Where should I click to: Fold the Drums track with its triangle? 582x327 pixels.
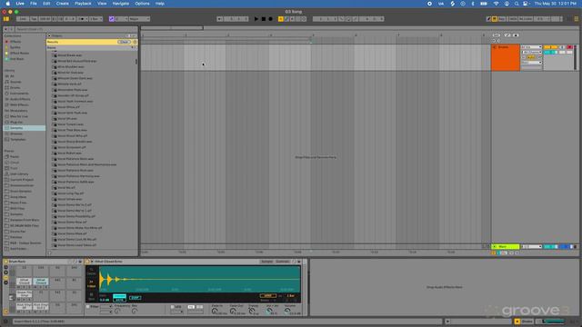[495, 47]
